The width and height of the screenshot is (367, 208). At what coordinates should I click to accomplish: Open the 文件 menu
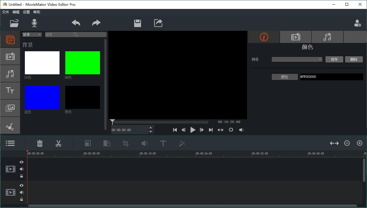pyautogui.click(x=5, y=12)
